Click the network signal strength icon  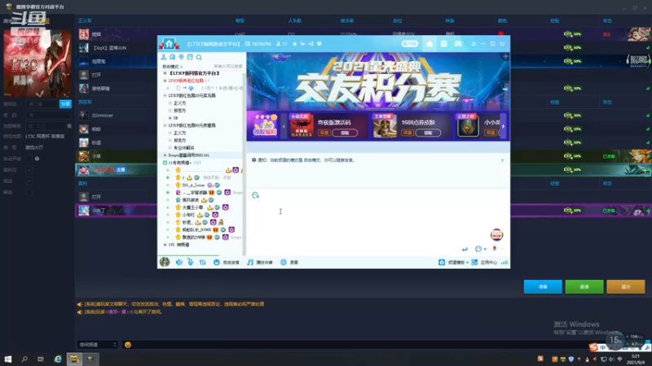(504, 262)
